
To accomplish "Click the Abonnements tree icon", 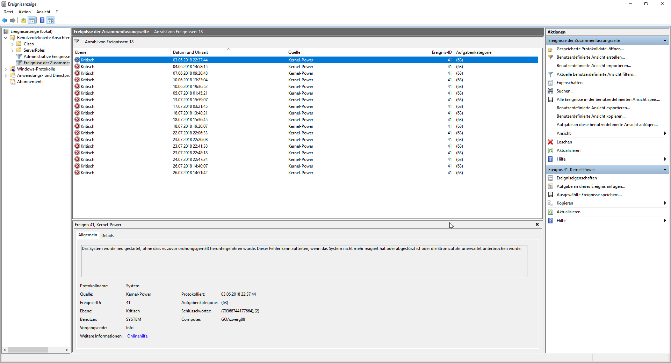I will pos(13,82).
